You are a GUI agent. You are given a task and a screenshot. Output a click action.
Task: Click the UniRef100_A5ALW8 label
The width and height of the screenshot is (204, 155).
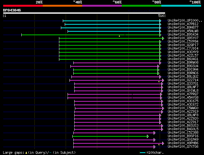(183, 31)
